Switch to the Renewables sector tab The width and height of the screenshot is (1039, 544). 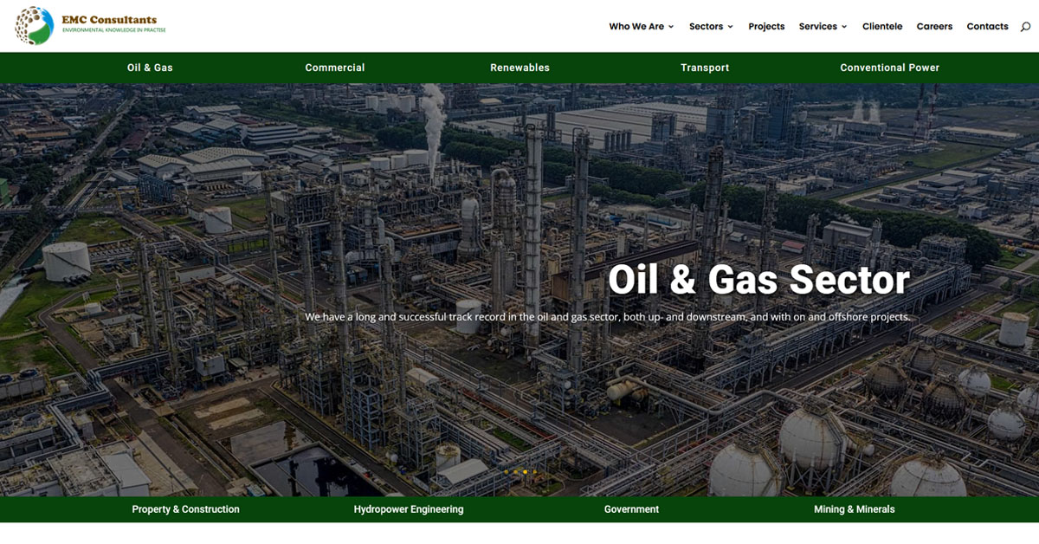519,68
